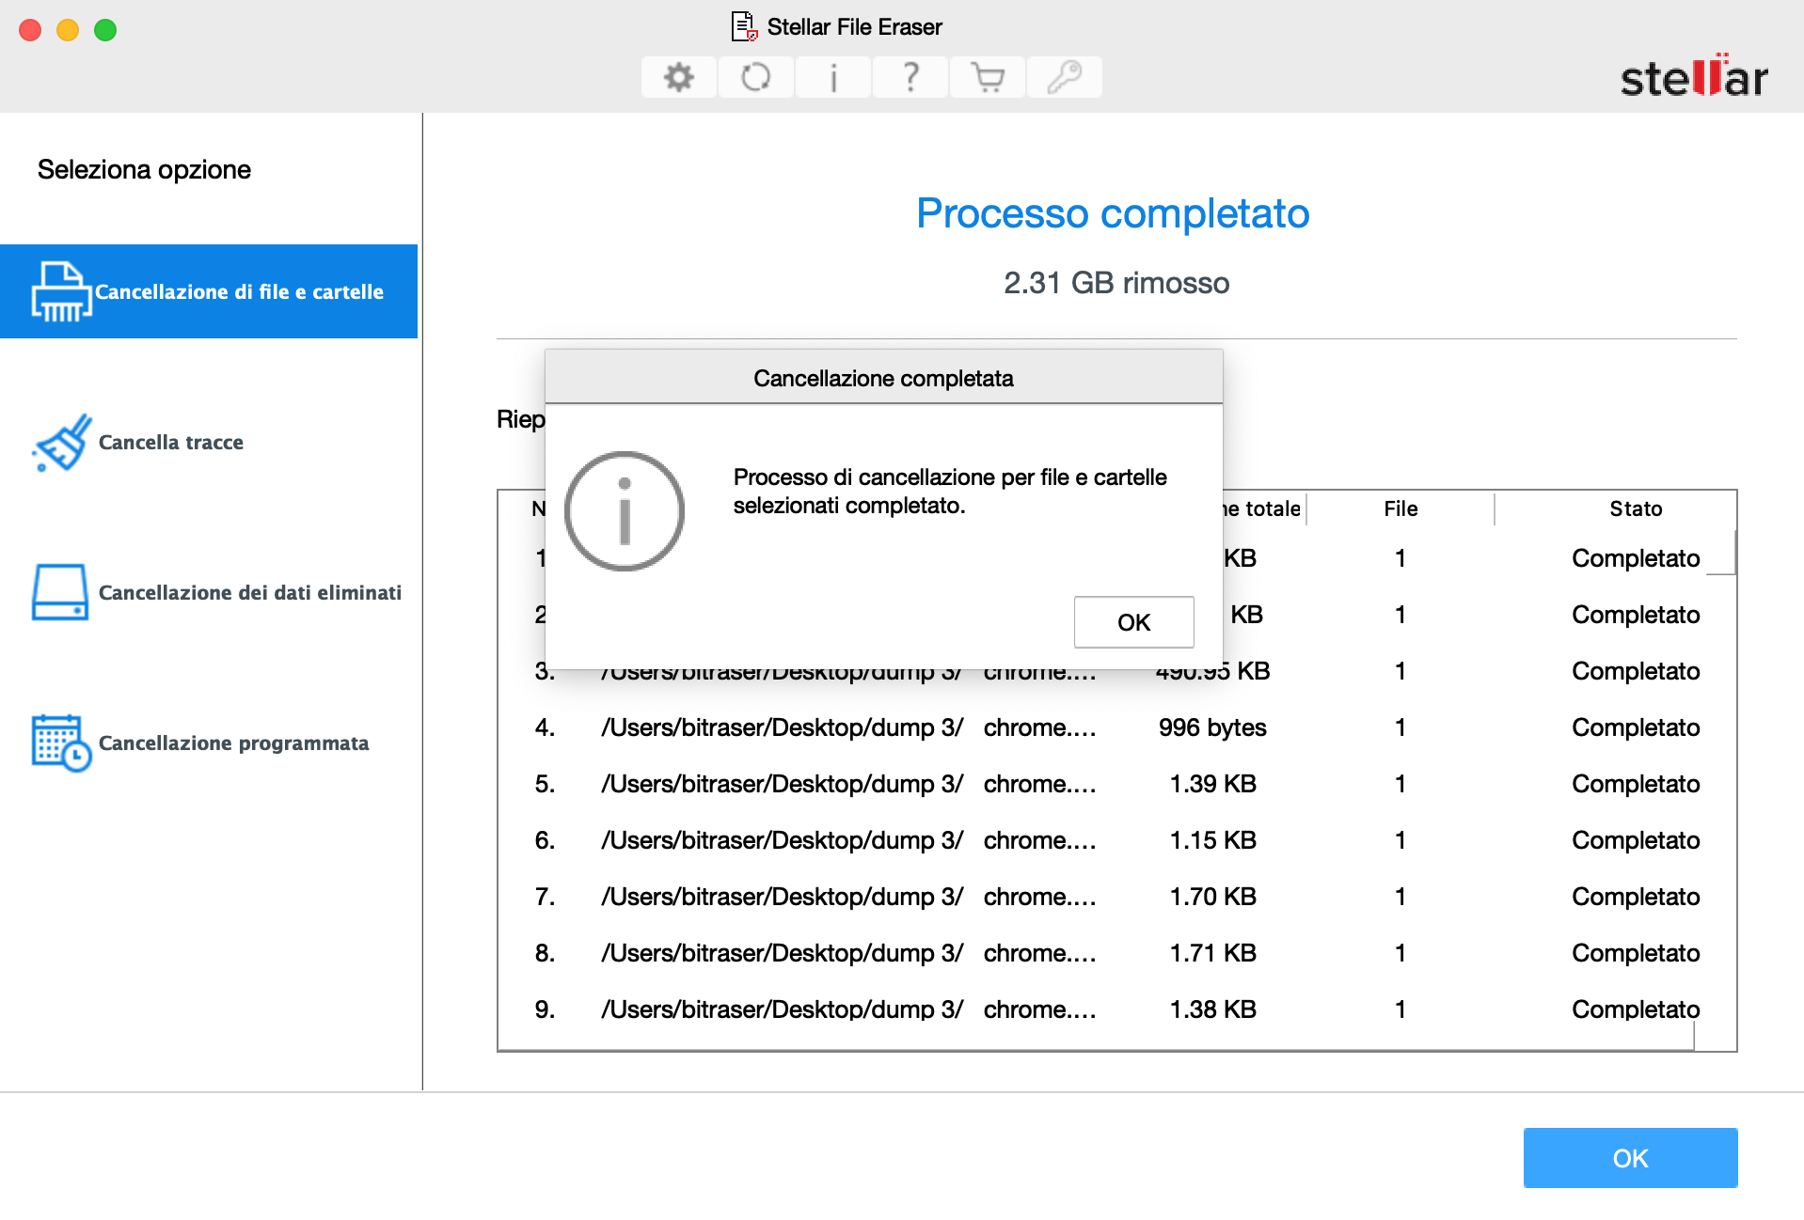Select row 5 size 1.39 KB
Screen dimensions: 1804x1220
point(1116,784)
